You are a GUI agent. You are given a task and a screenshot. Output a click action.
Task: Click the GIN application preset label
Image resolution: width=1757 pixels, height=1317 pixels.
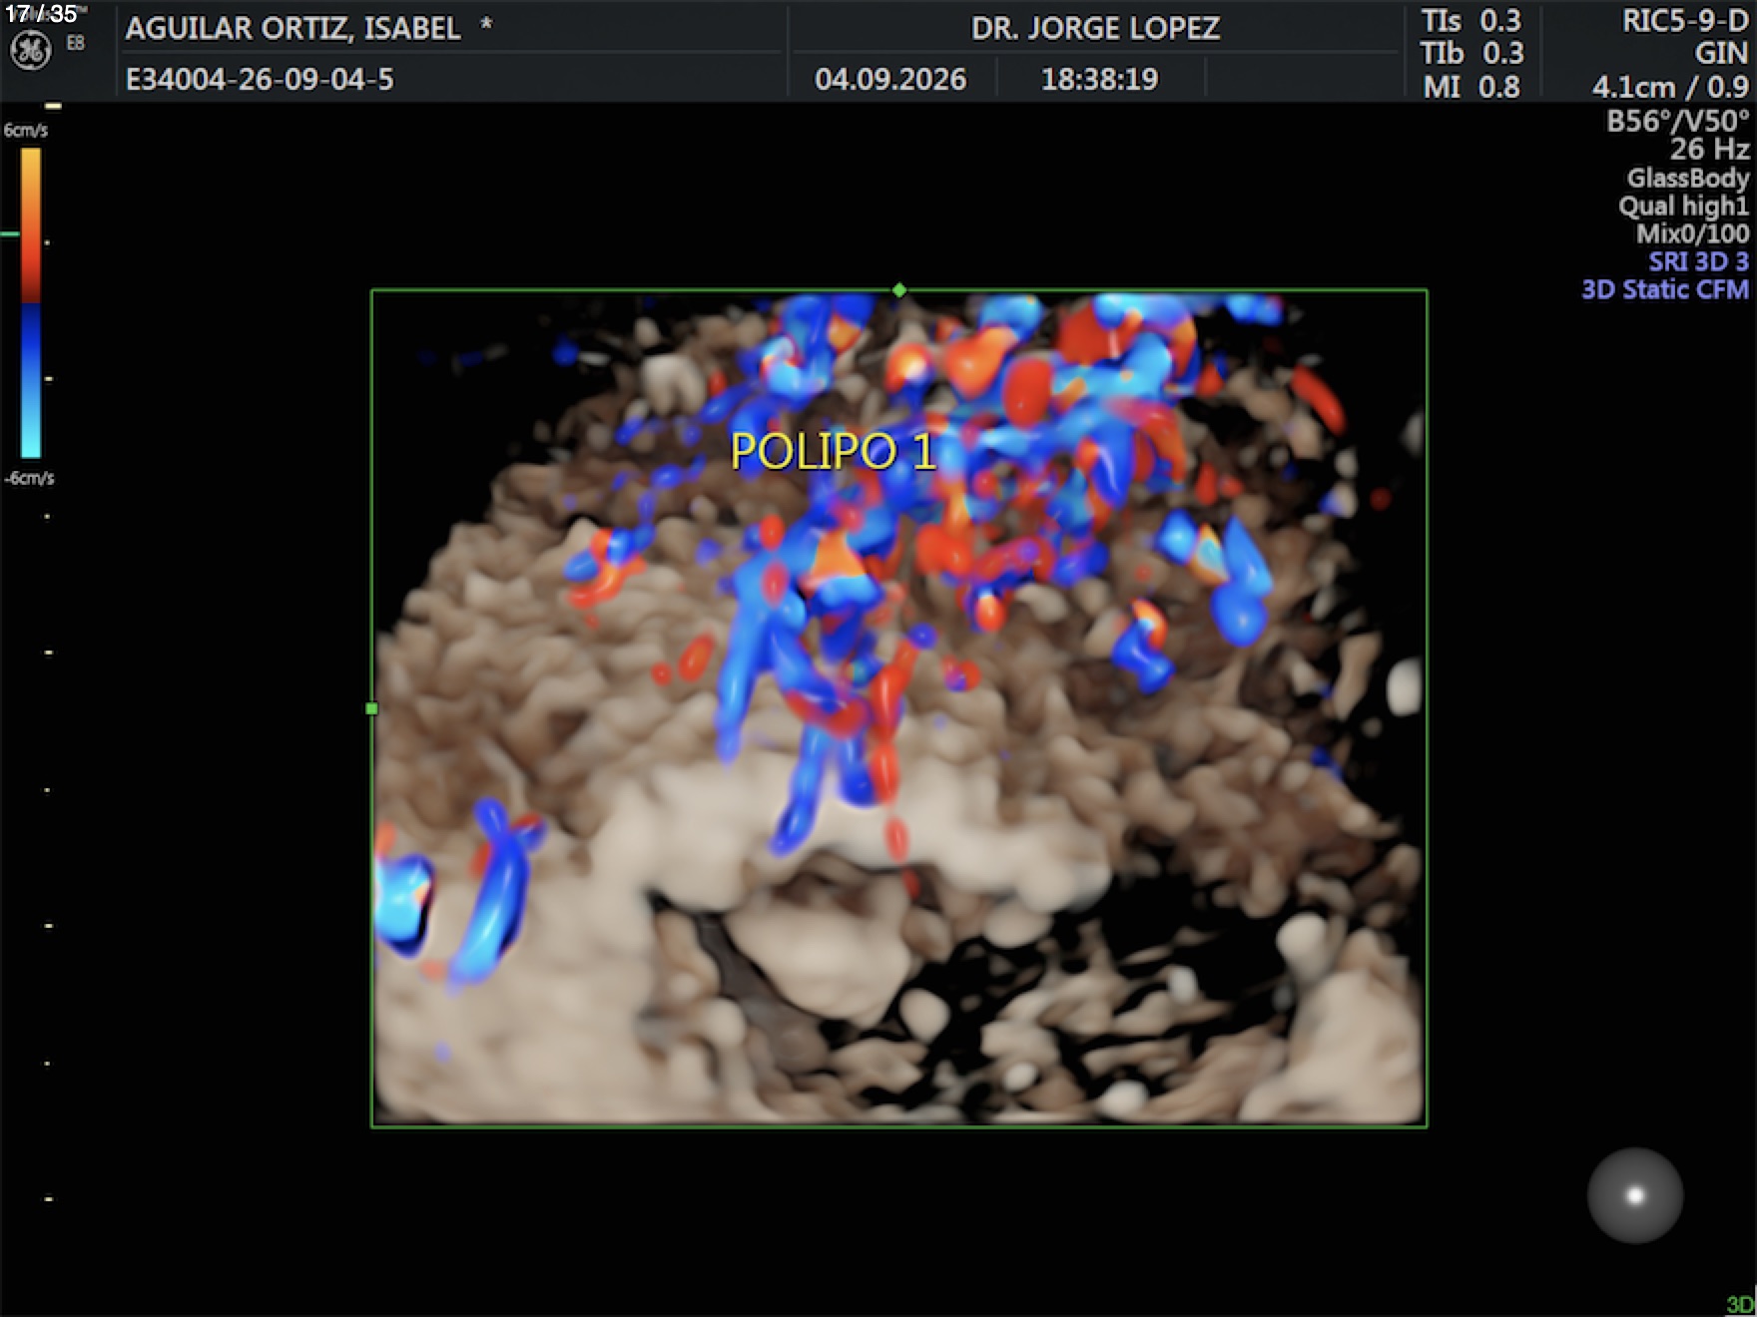(x=1721, y=53)
